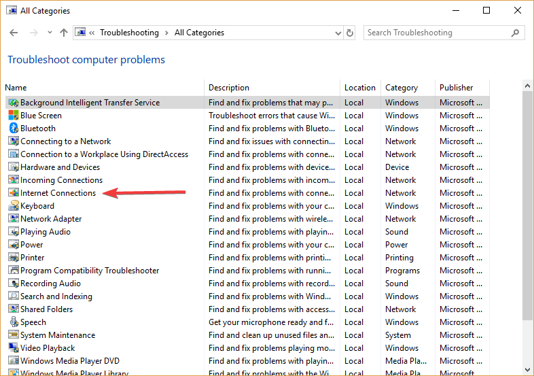
Task: Click the vertical scrollbar down arrow
Action: [527, 369]
